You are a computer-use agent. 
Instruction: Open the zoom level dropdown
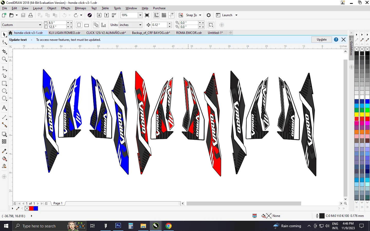tap(140, 15)
